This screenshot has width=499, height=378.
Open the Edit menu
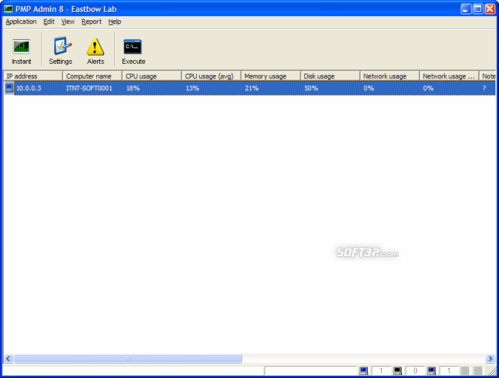[49, 22]
